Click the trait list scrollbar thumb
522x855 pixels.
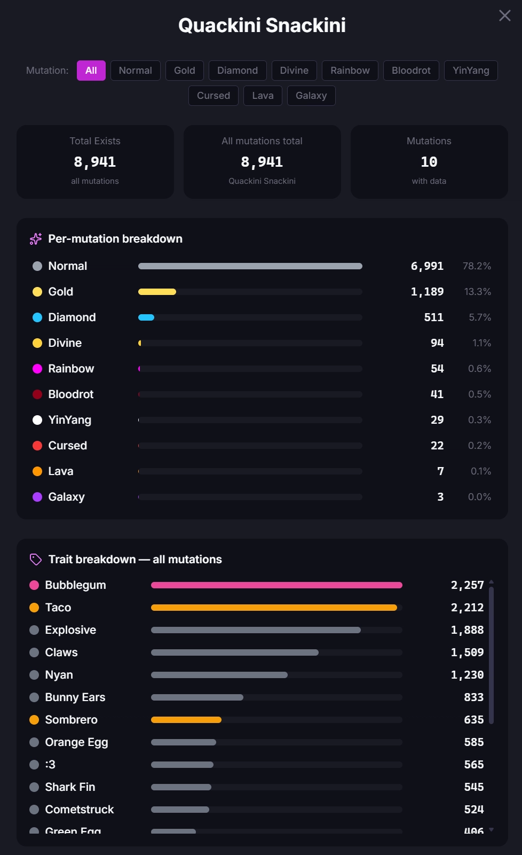coord(491,655)
